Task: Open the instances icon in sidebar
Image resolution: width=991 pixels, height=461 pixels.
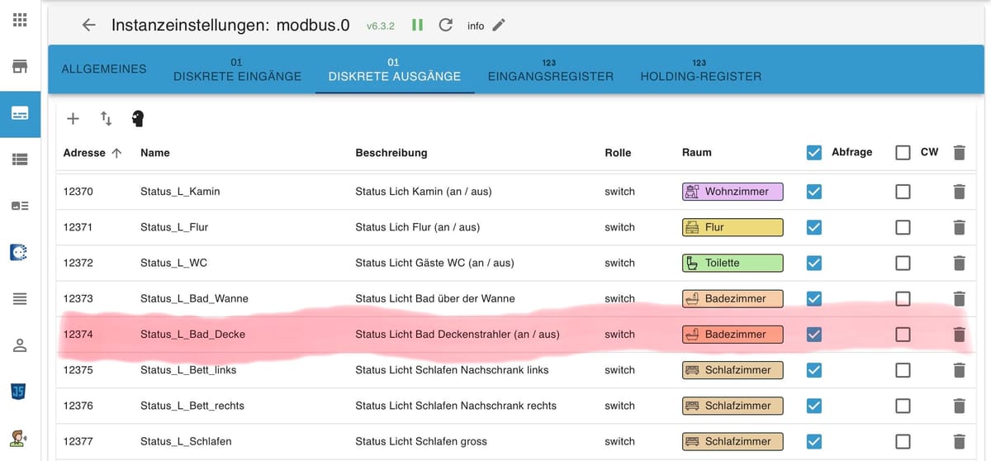Action: [20, 112]
